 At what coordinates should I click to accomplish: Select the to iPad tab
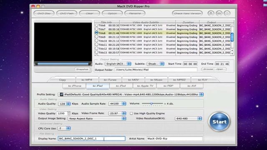(98, 86)
